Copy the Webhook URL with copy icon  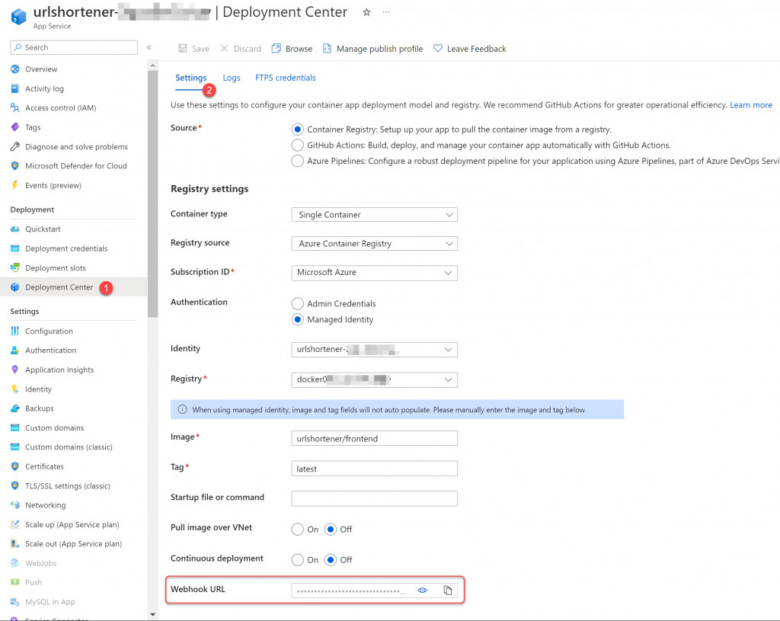coord(448,591)
